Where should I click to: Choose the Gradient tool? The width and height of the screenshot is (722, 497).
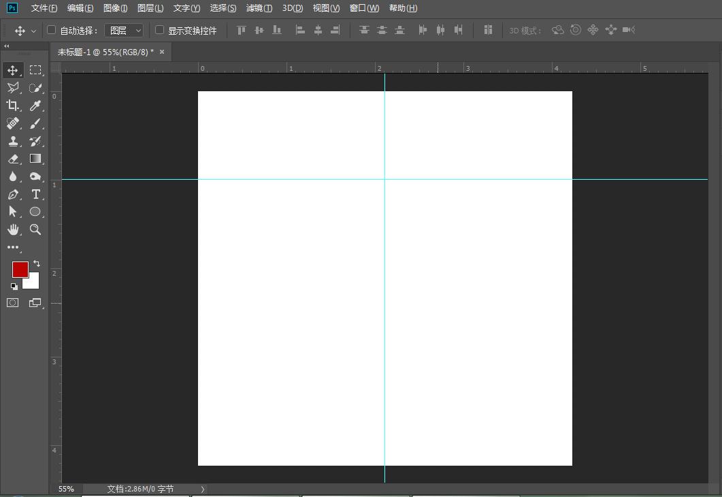tap(35, 159)
